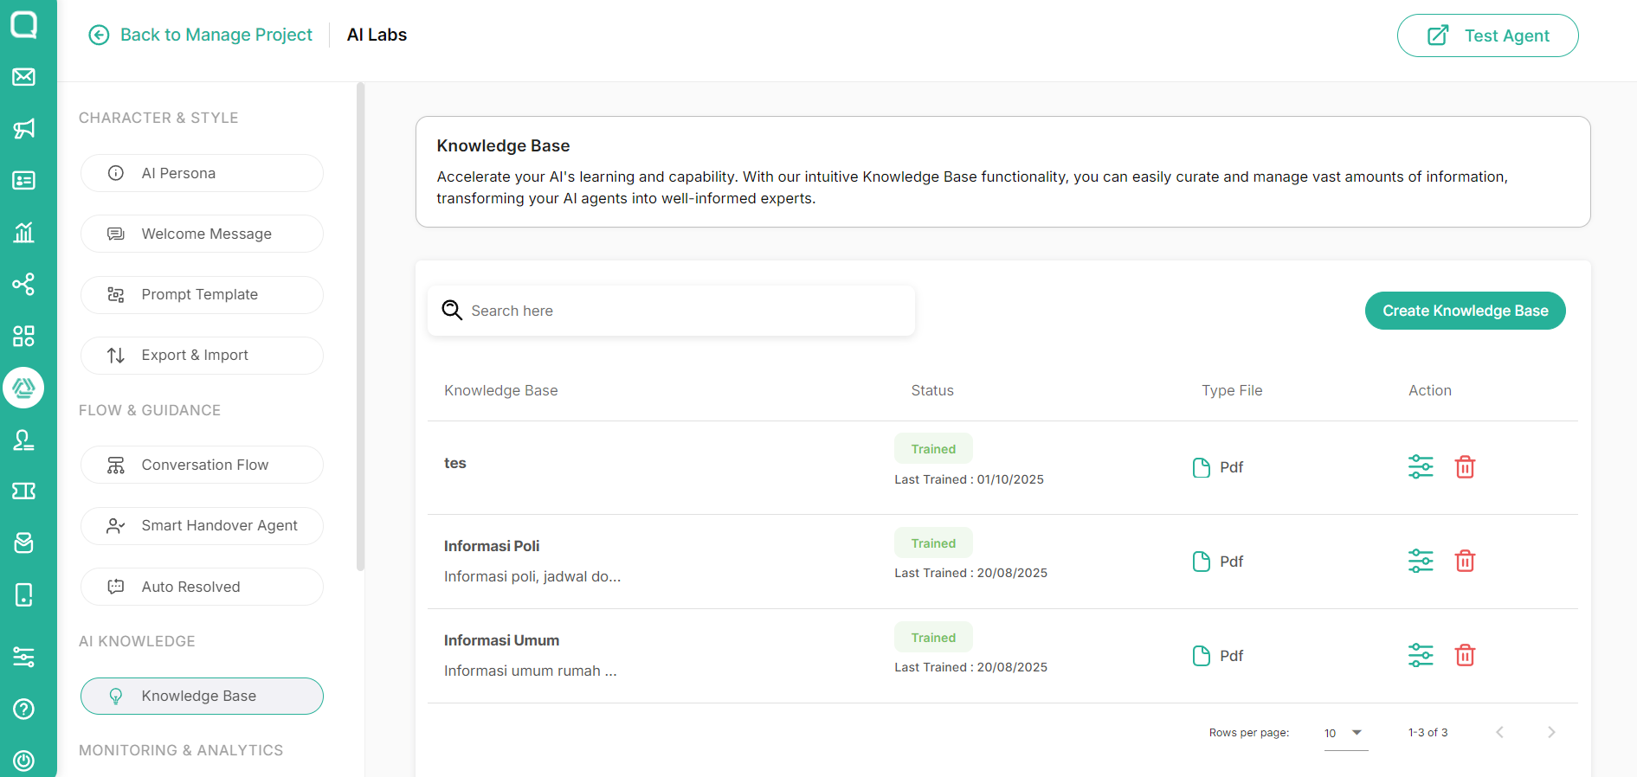The image size is (1637, 777).
Task: Click the help question mark icon
Action: 23,709
